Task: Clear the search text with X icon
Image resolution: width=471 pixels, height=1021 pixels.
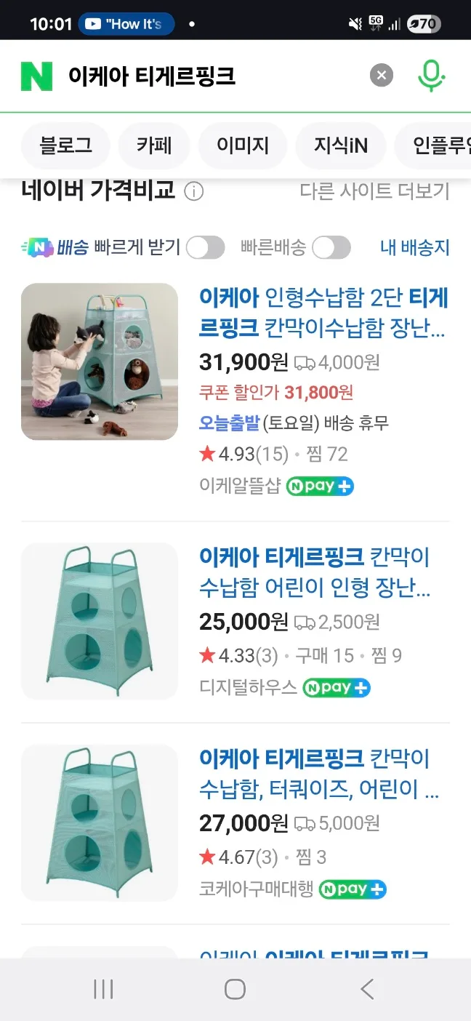Action: [x=381, y=76]
